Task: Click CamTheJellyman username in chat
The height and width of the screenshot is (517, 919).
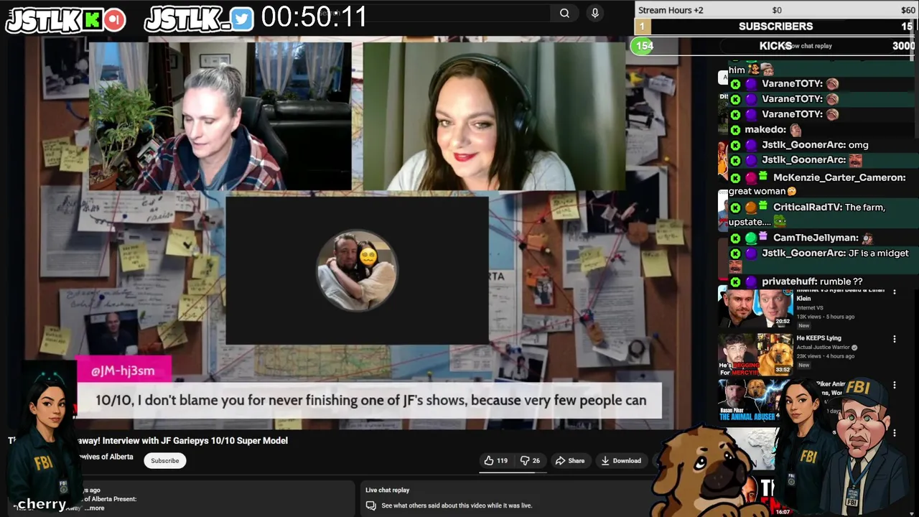Action: 816,238
